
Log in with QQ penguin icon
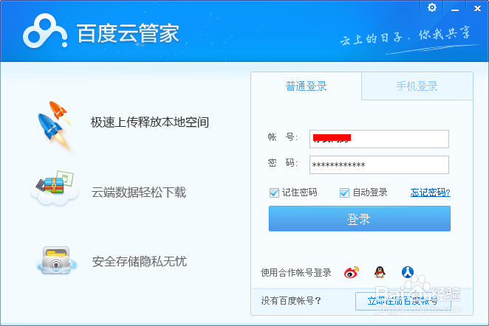point(380,272)
